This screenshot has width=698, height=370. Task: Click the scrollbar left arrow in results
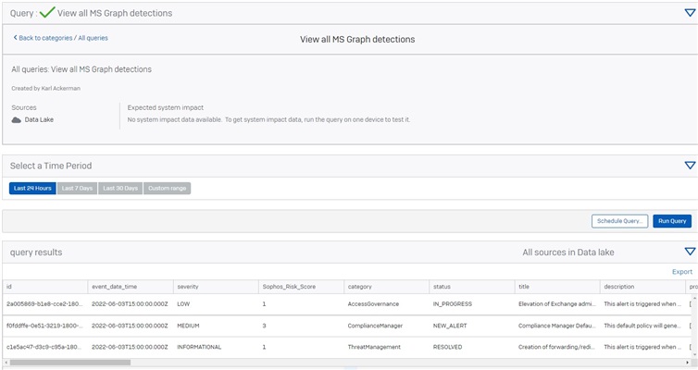click(x=6, y=363)
